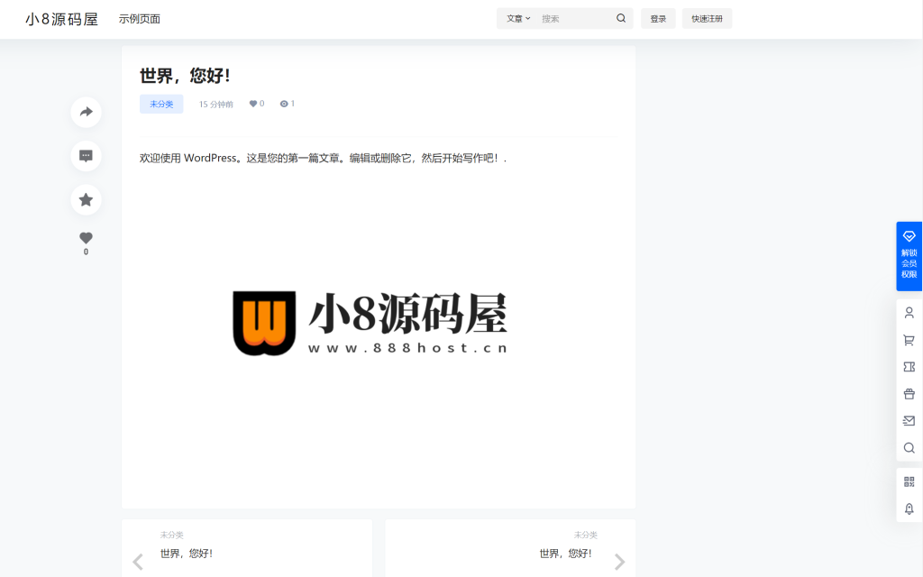Favorite the post with the star icon
The height and width of the screenshot is (577, 923).
(x=86, y=199)
